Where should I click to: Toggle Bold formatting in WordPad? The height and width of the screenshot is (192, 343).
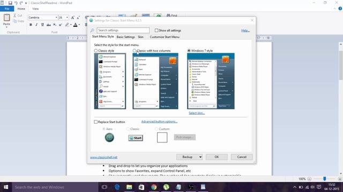[x=31, y=25]
